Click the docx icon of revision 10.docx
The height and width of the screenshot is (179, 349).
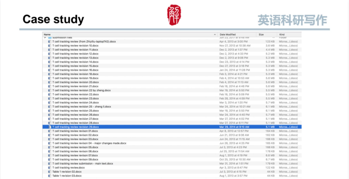click(50, 46)
